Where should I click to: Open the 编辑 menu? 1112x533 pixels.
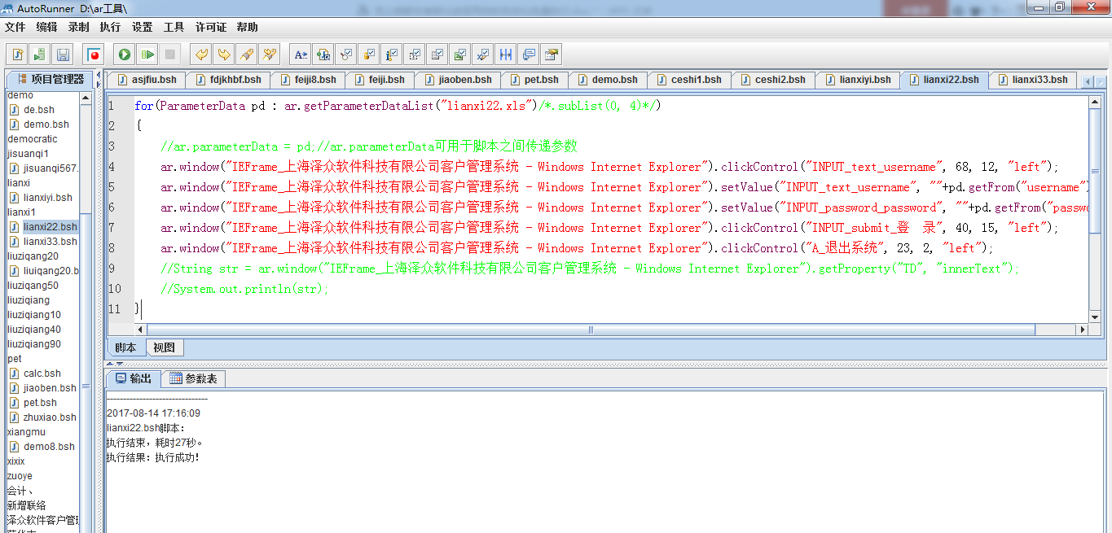pos(46,27)
